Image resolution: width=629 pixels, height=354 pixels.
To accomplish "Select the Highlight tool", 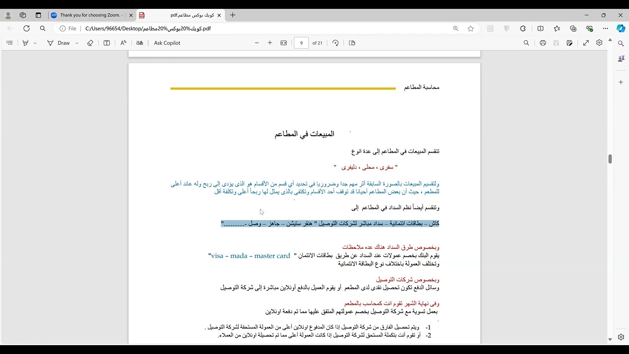I will [26, 43].
